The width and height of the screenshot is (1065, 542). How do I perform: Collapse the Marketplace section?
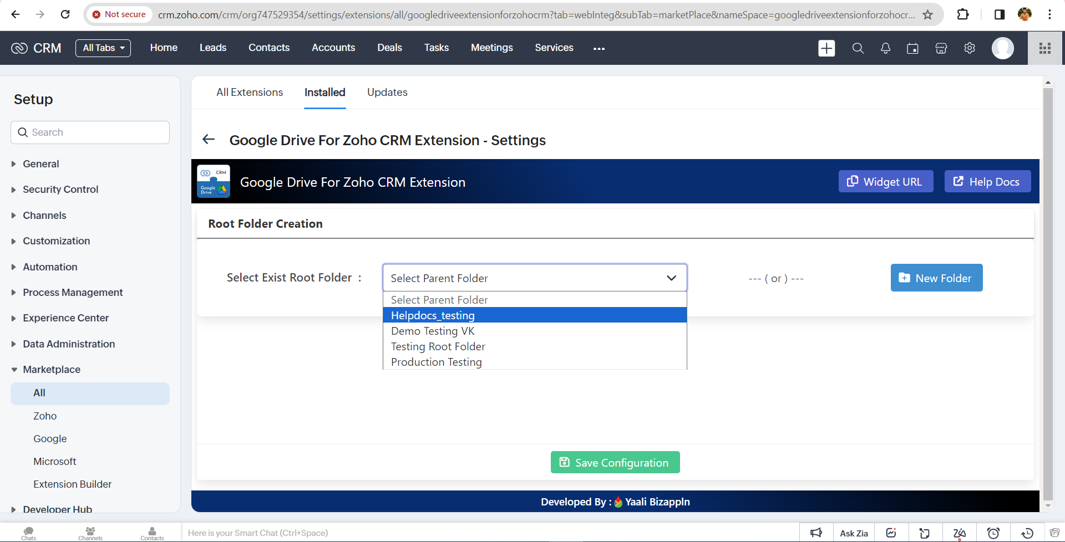point(51,370)
